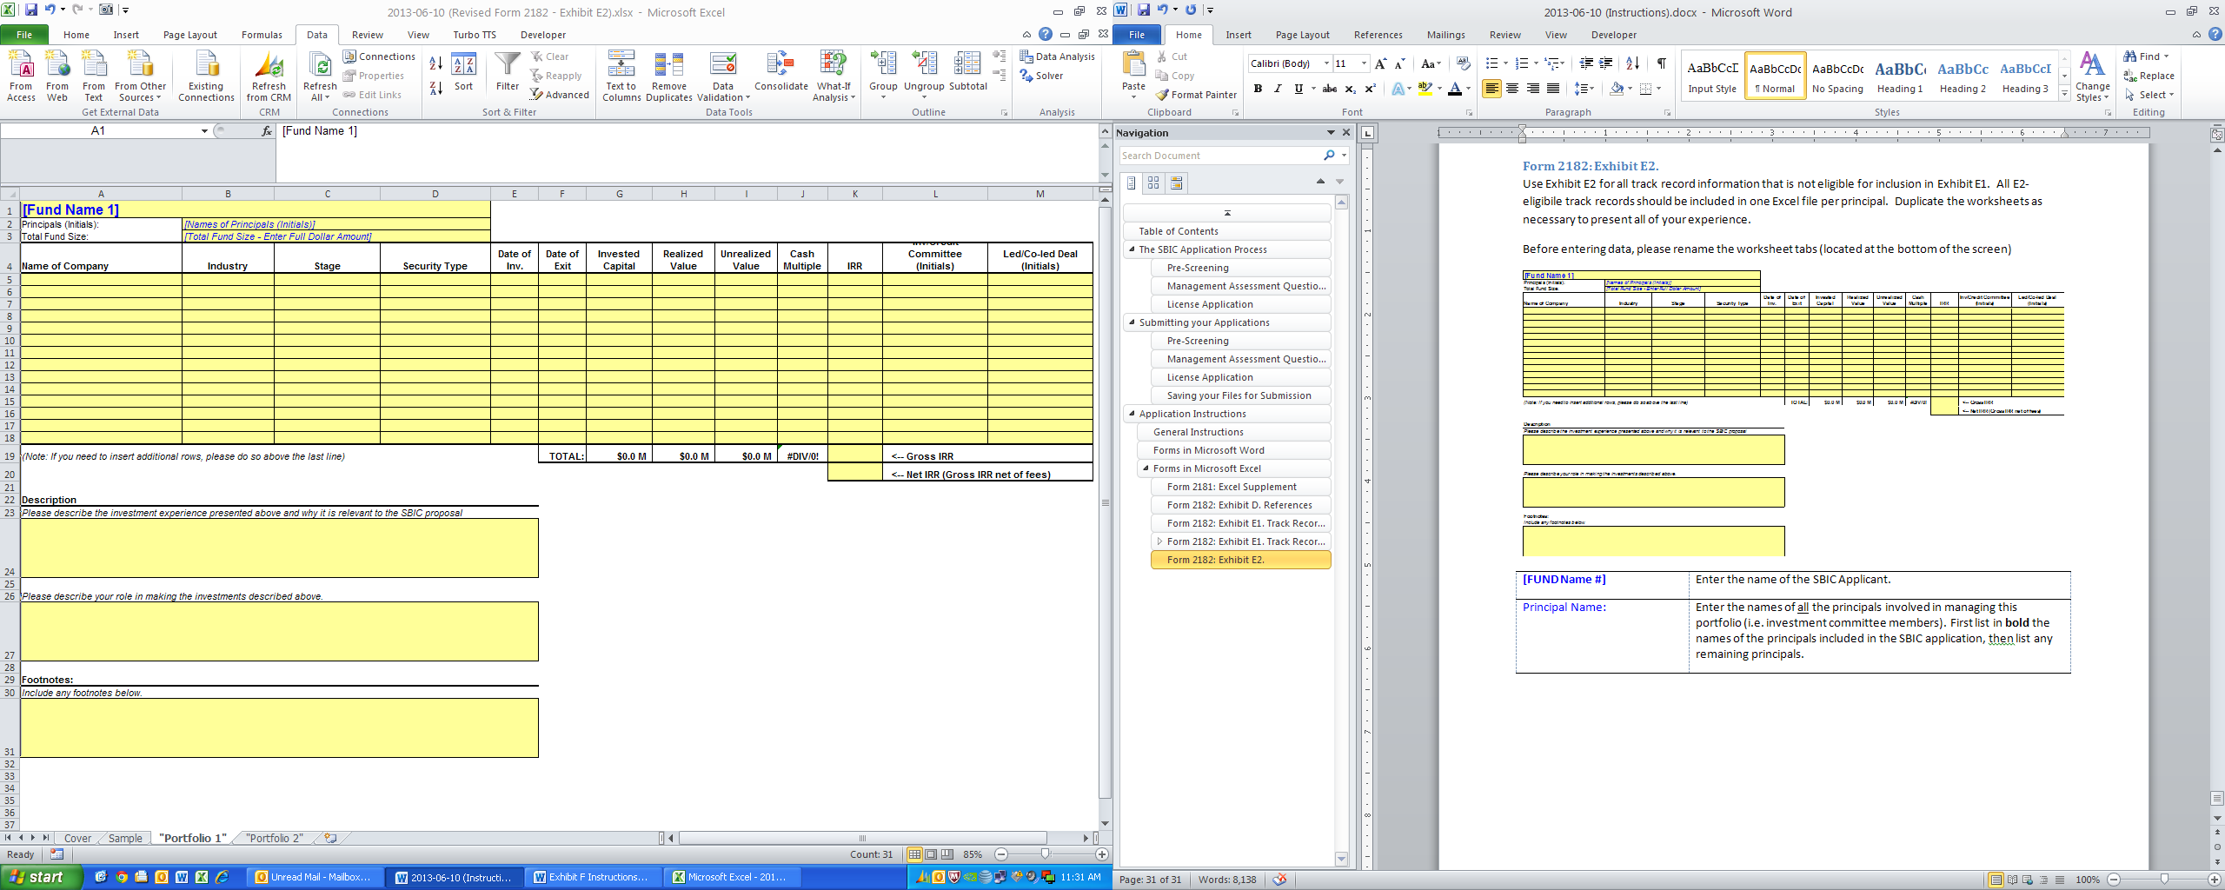Switch to the Formulas tab in Excel

(262, 35)
